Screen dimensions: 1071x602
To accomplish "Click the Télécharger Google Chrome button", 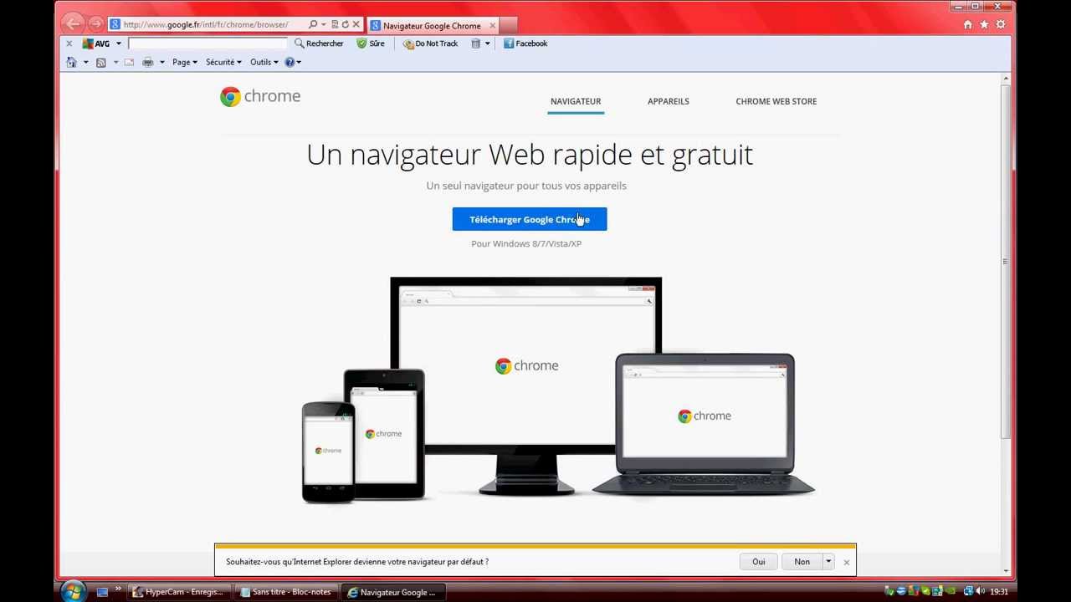I will click(530, 219).
